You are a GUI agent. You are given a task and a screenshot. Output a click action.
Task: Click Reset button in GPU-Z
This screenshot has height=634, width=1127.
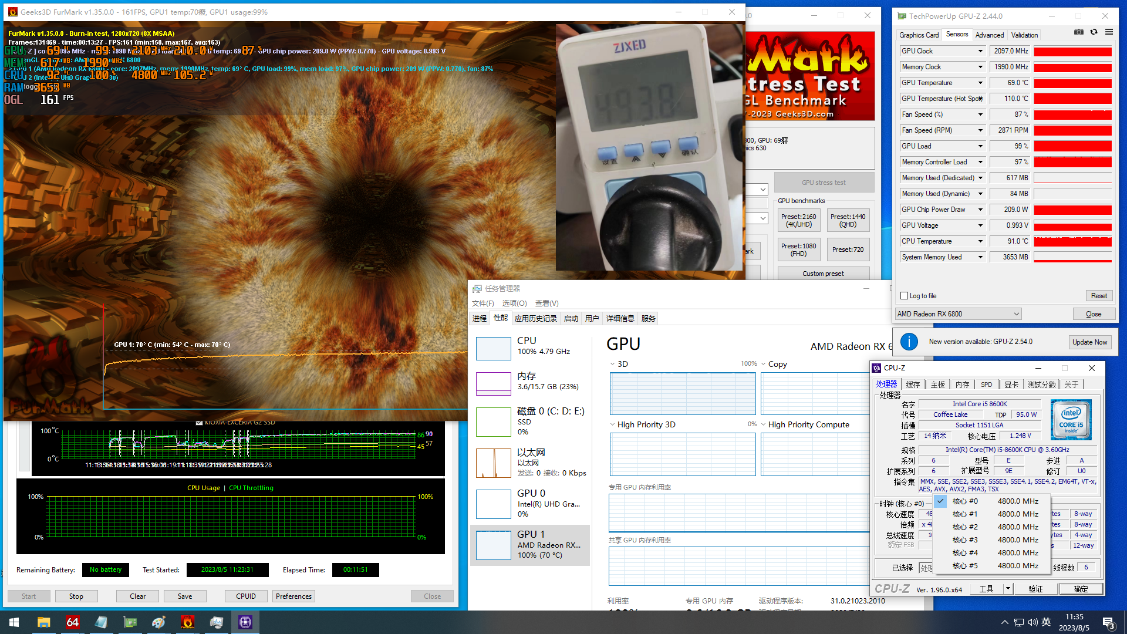click(x=1099, y=296)
